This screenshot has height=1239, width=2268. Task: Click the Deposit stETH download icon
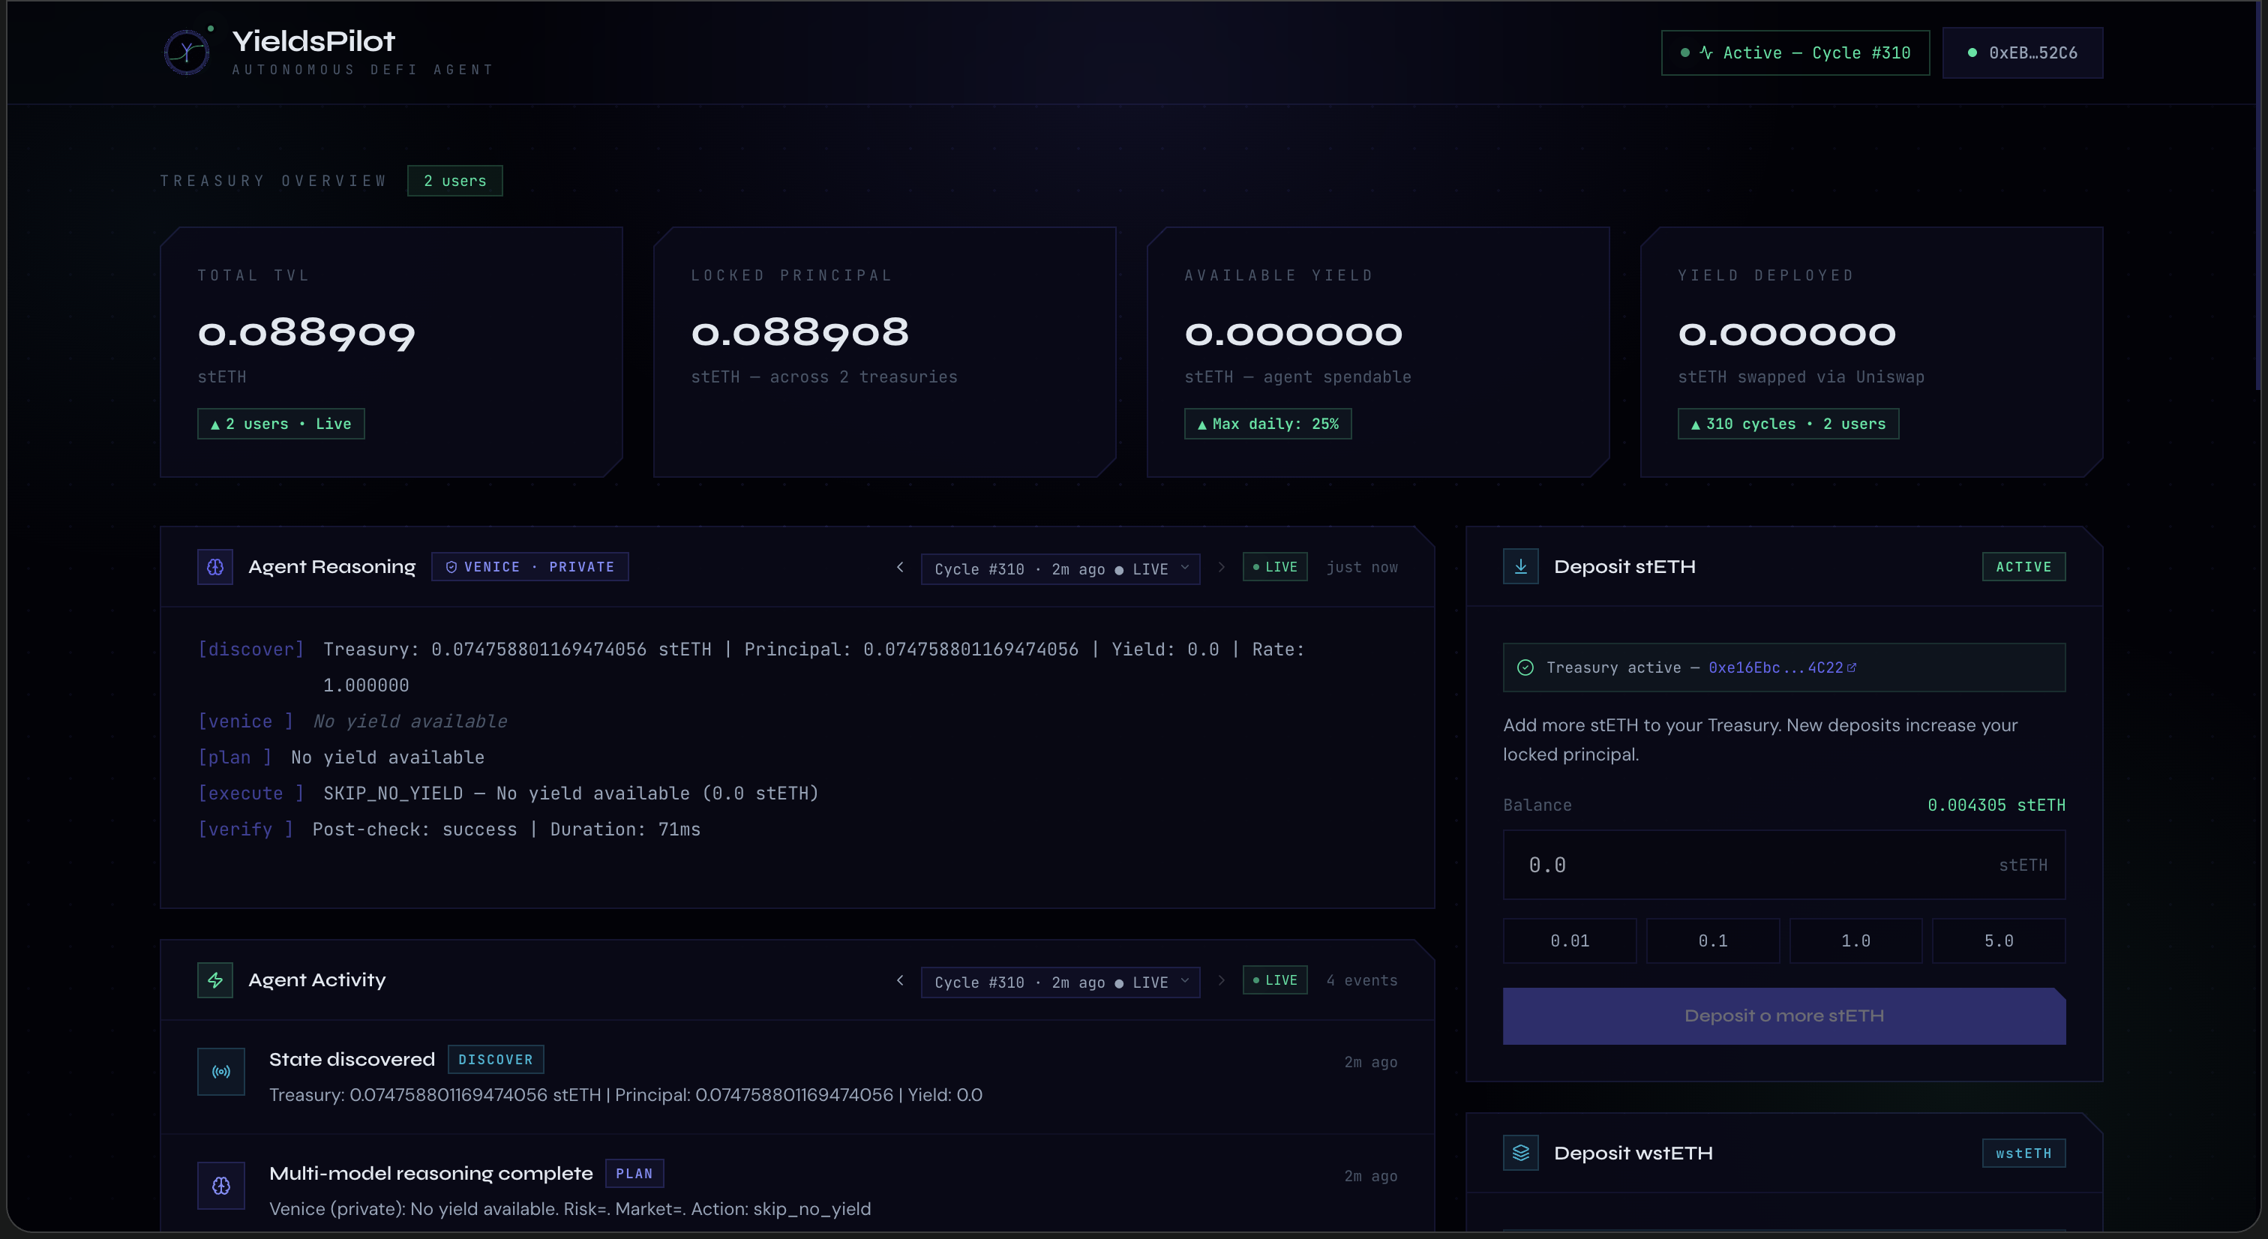(x=1520, y=566)
